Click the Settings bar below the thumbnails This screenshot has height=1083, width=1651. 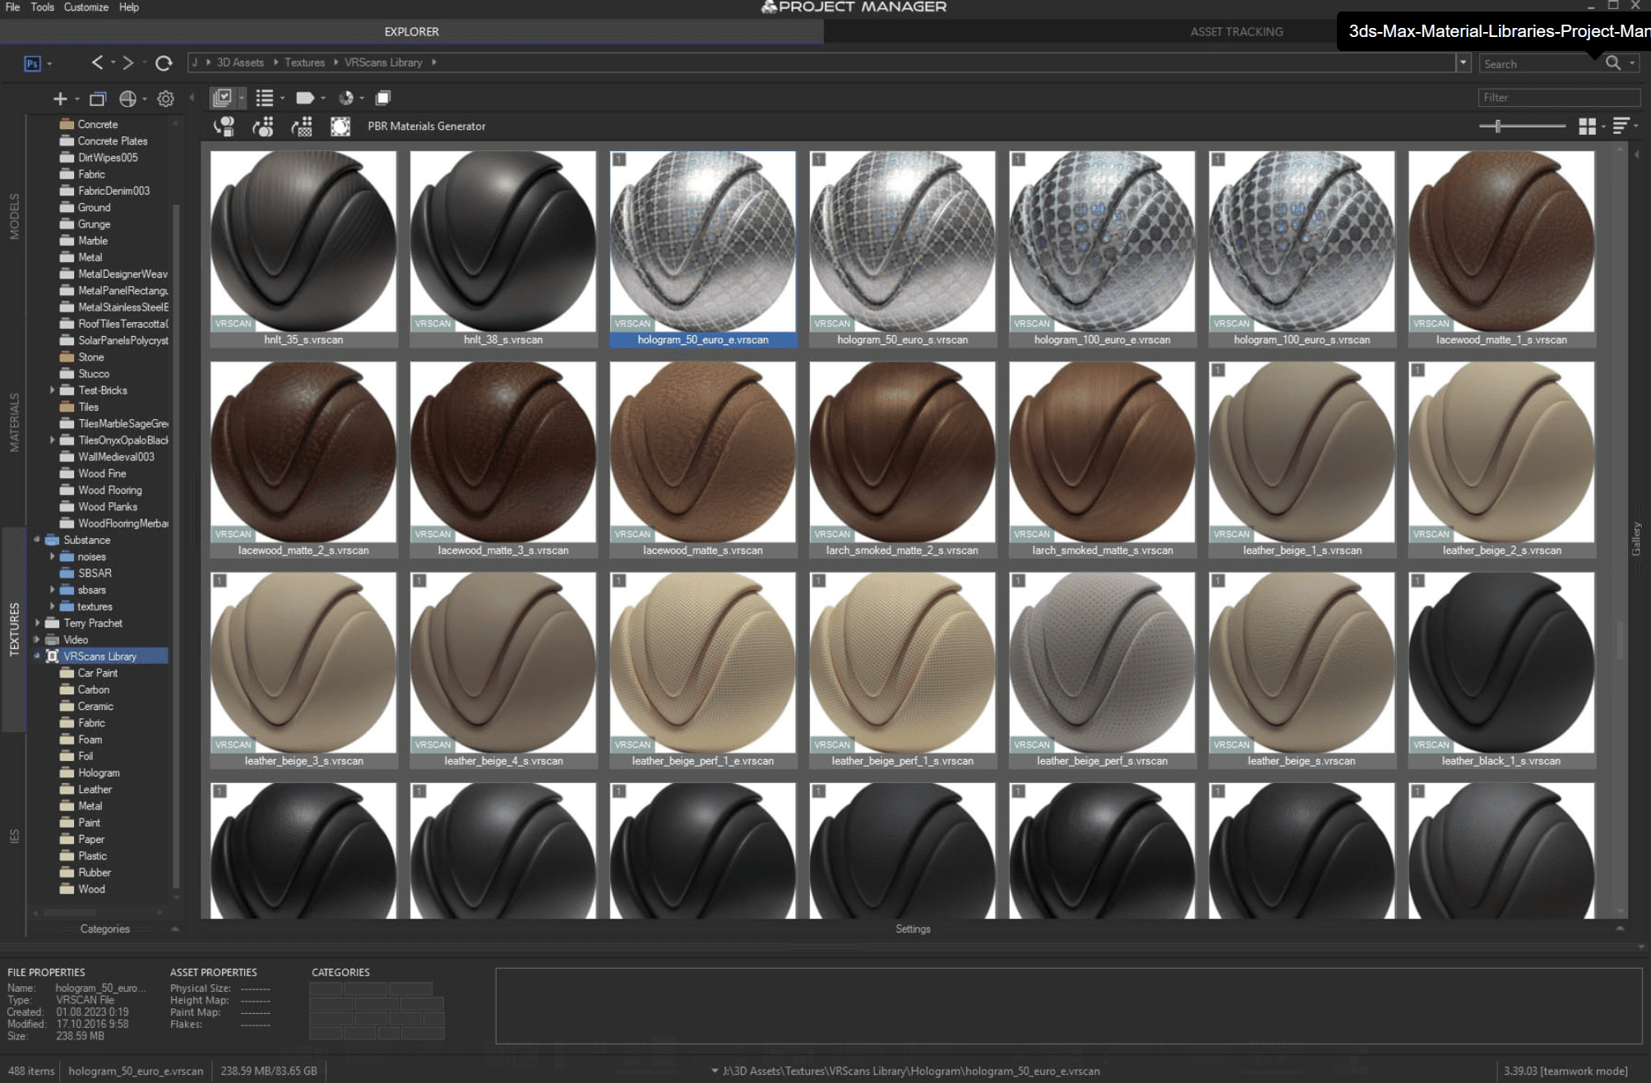913,929
